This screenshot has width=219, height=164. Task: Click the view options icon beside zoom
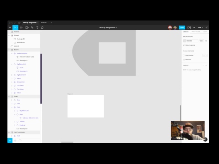point(194,28)
